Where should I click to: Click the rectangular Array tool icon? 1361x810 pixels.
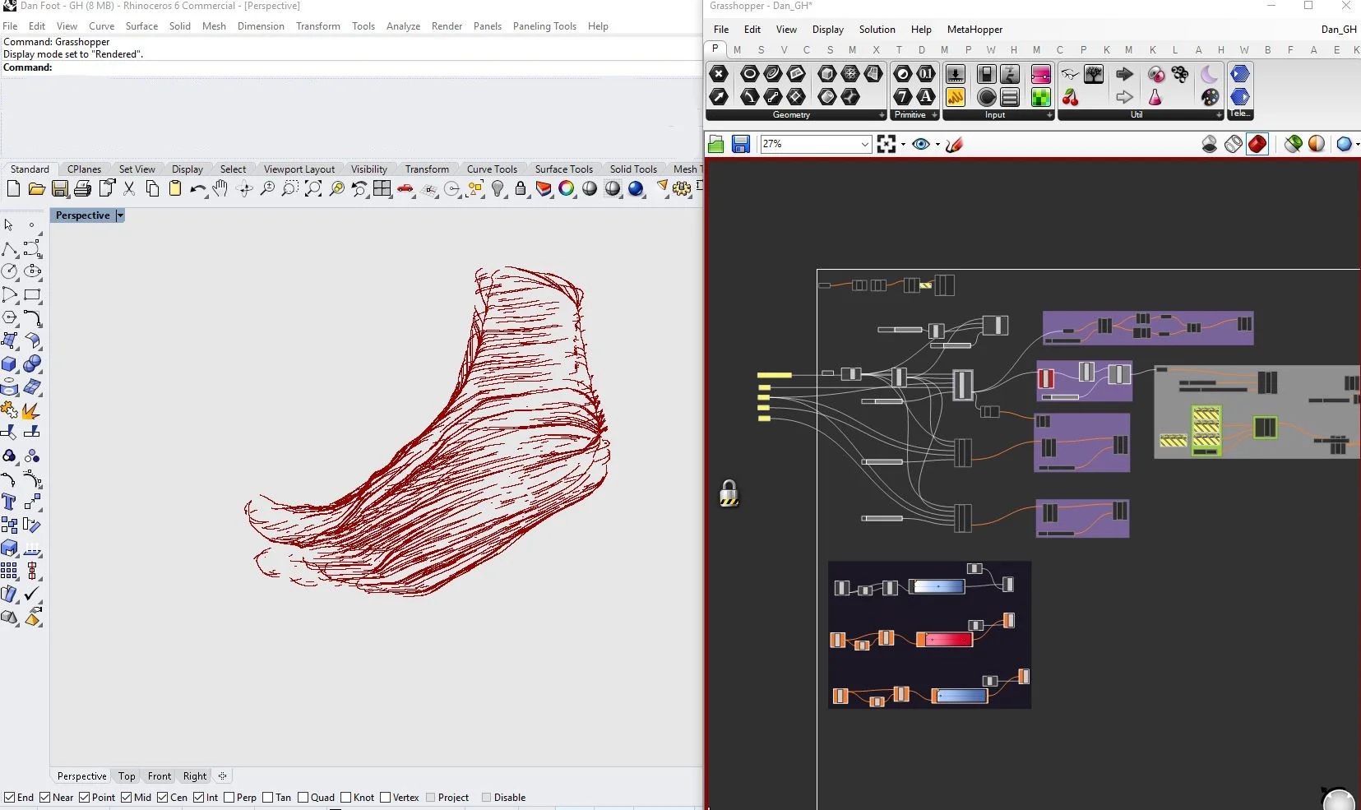pyautogui.click(x=9, y=571)
